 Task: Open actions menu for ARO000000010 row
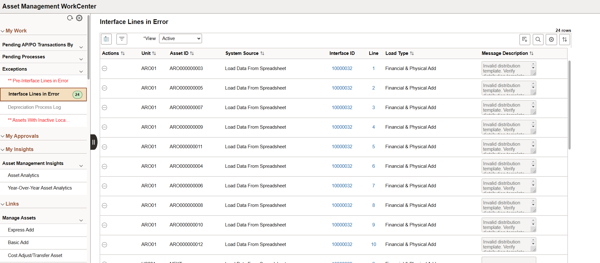104,225
